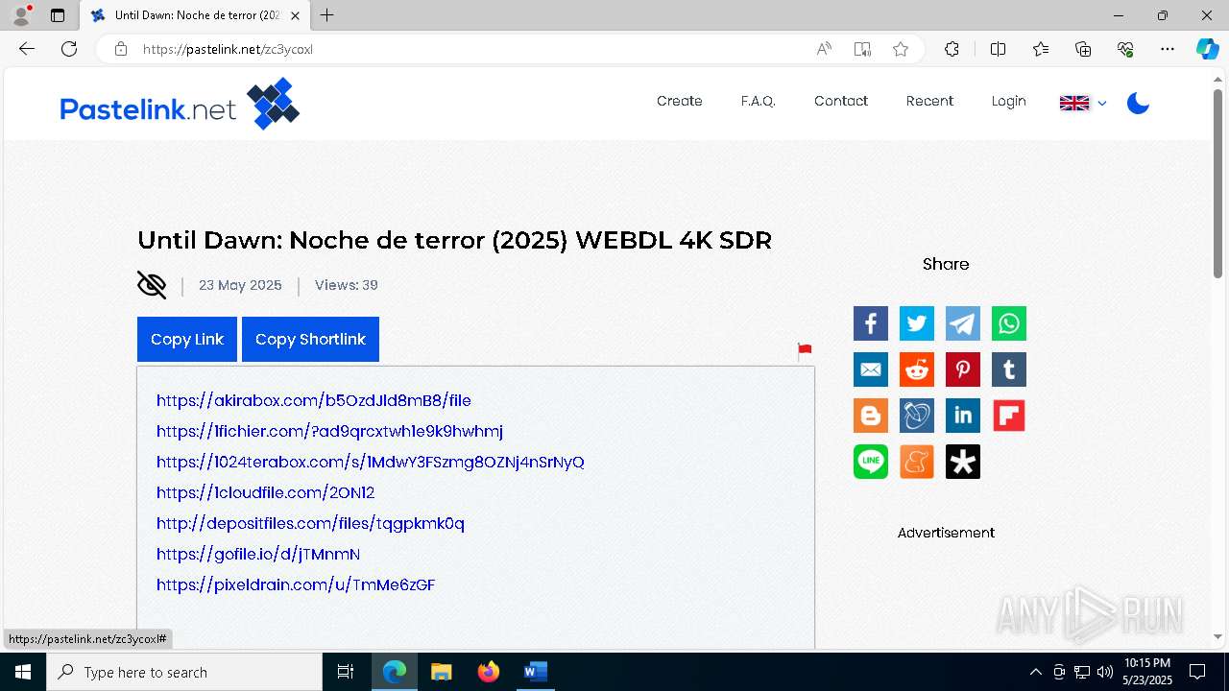The height and width of the screenshot is (691, 1229).
Task: Share paste on Blogger
Action: tap(871, 416)
